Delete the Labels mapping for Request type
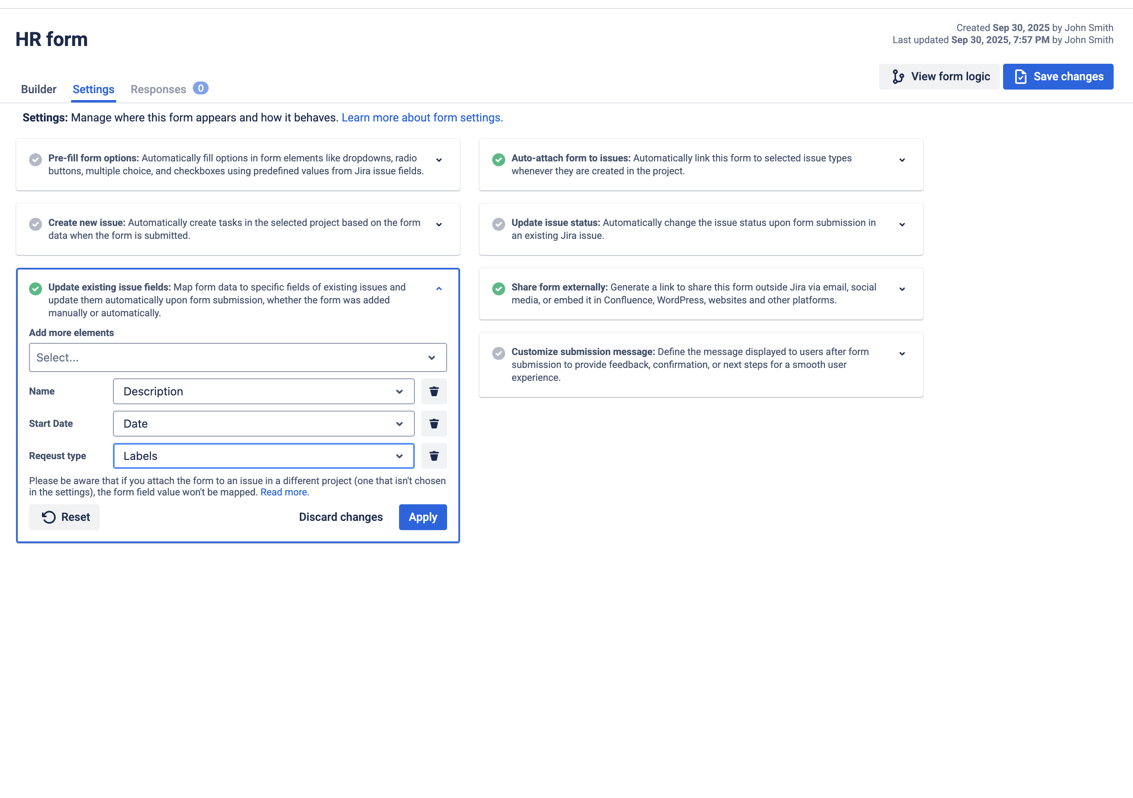The width and height of the screenshot is (1133, 798). click(434, 455)
